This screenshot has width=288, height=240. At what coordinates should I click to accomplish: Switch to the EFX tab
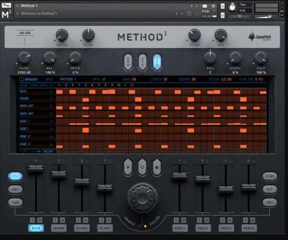pyautogui.click(x=142, y=61)
